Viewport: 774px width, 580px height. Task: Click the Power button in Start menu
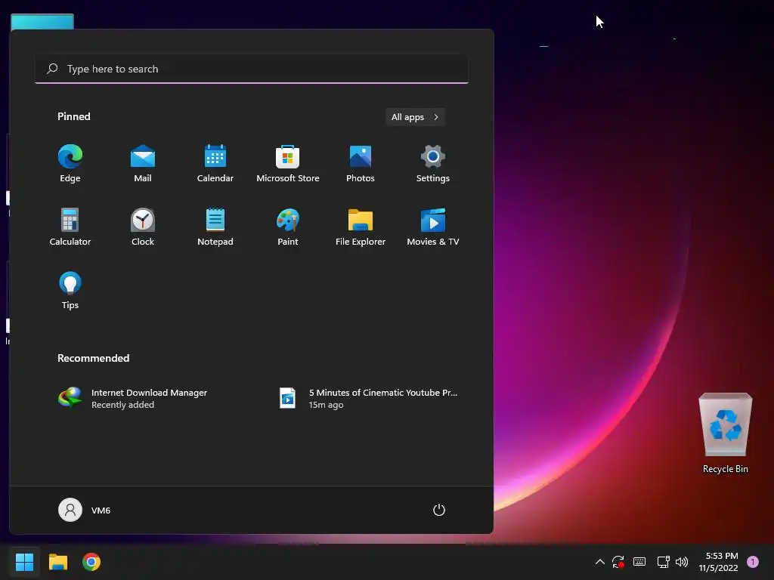[x=439, y=510]
